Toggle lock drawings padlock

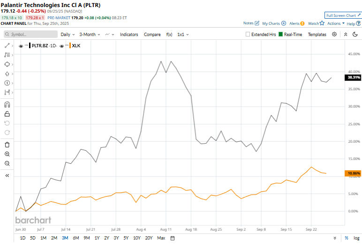click(x=7, y=114)
